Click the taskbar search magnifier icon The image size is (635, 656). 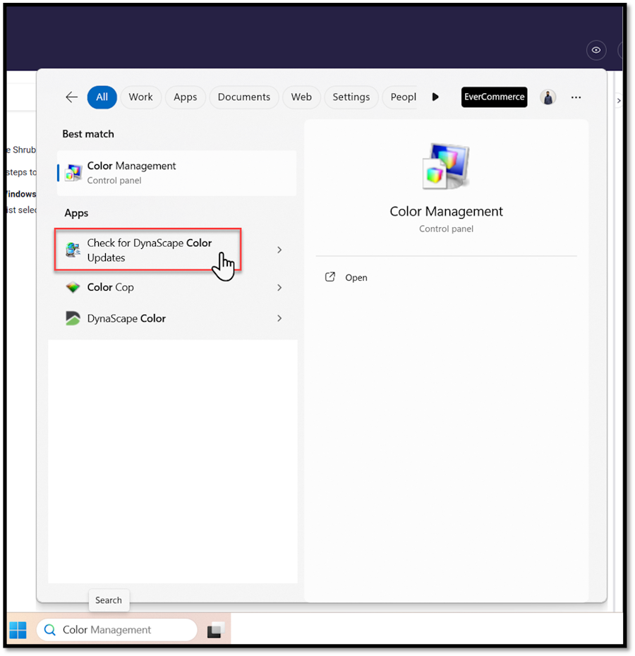[50, 630]
